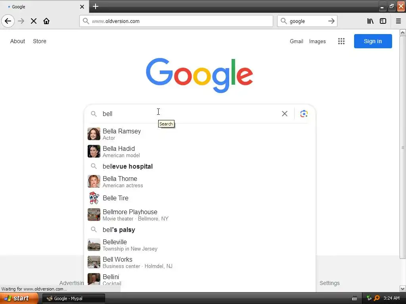This screenshot has height=304, width=406.
Task: Click the 3:24 AM system clock
Action: 391,298
